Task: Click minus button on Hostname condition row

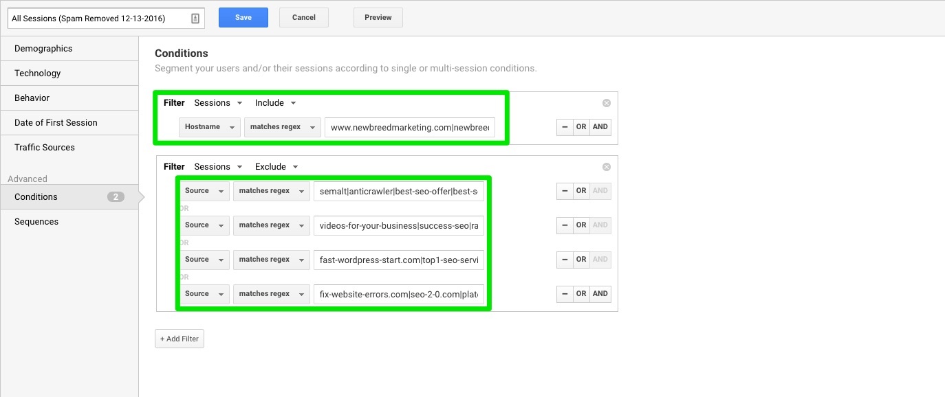Action: pos(564,127)
